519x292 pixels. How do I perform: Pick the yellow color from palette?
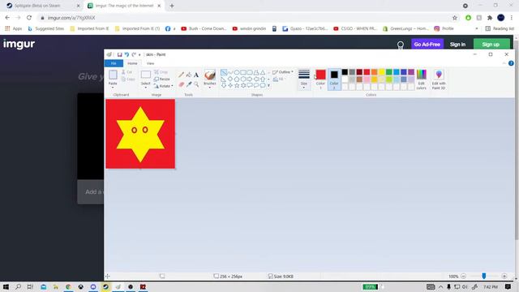[x=381, y=72]
